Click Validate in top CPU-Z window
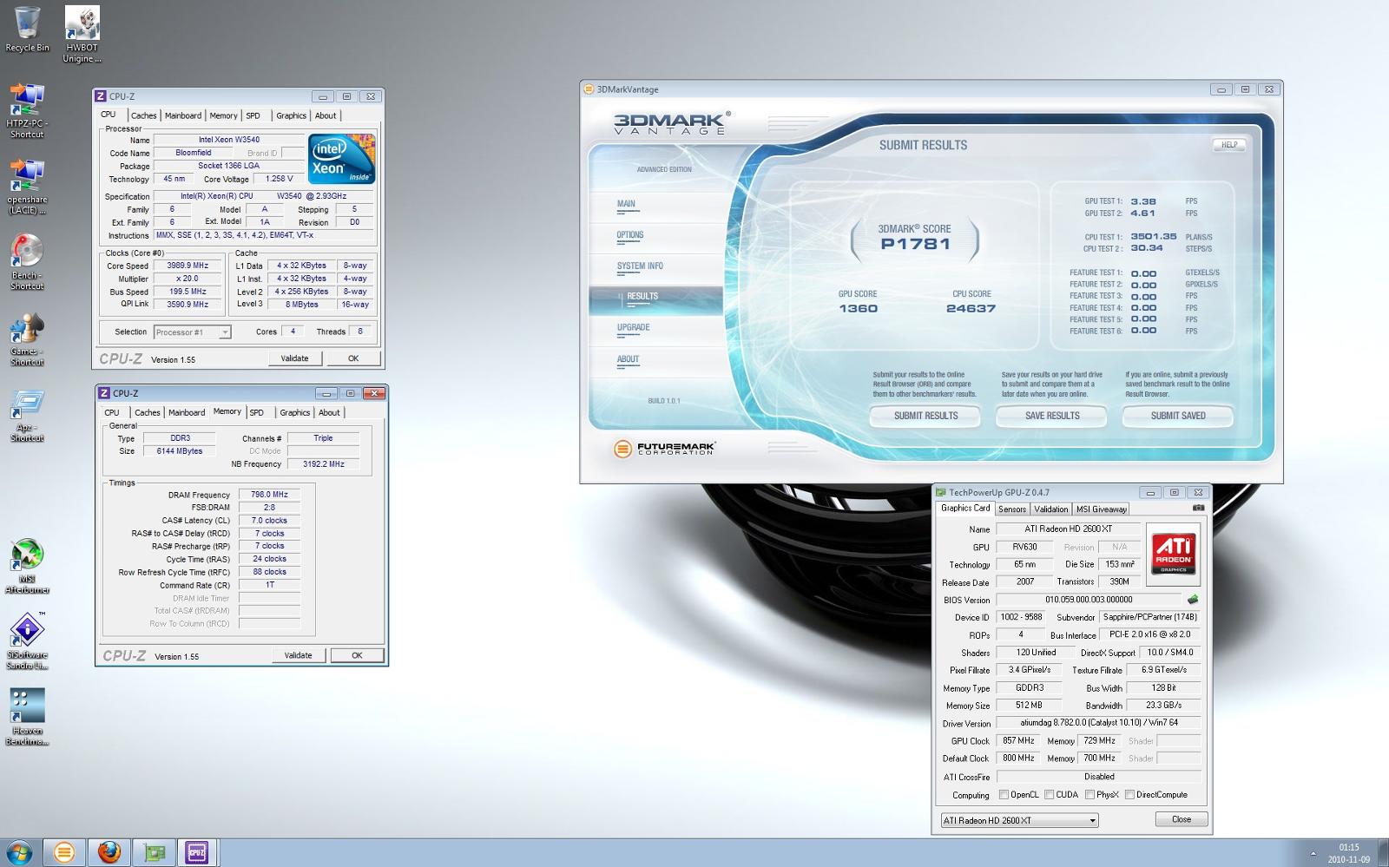 point(294,358)
